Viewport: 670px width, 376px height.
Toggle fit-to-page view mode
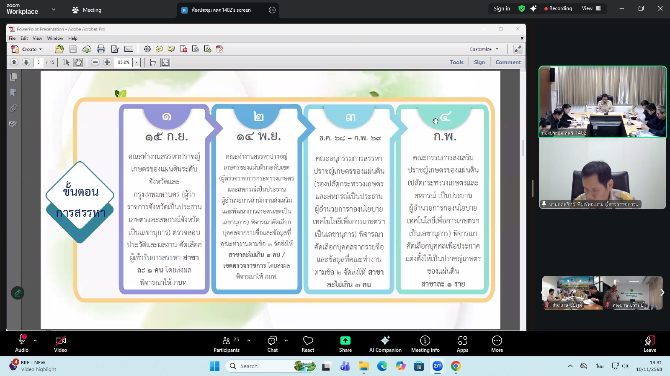pos(165,62)
